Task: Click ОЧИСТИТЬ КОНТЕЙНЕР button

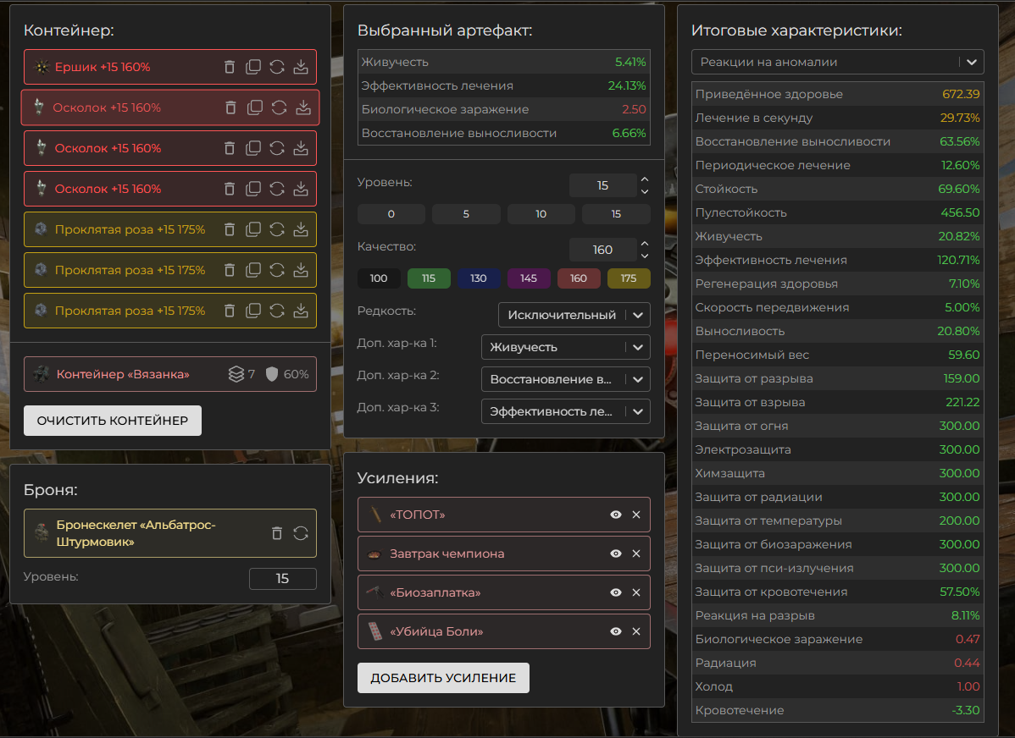Action: 113,421
